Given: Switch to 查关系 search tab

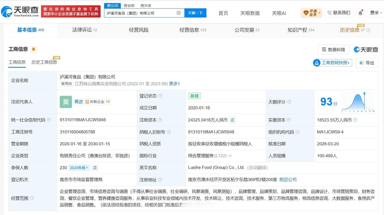Looking at the screenshot, I should click(x=146, y=6).
